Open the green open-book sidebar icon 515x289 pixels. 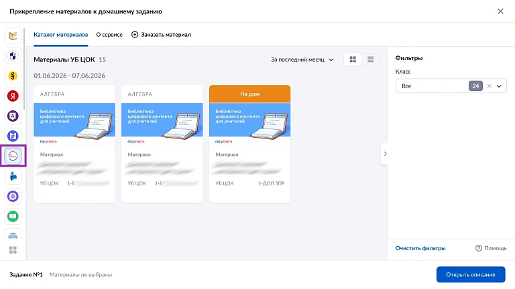[13, 216]
